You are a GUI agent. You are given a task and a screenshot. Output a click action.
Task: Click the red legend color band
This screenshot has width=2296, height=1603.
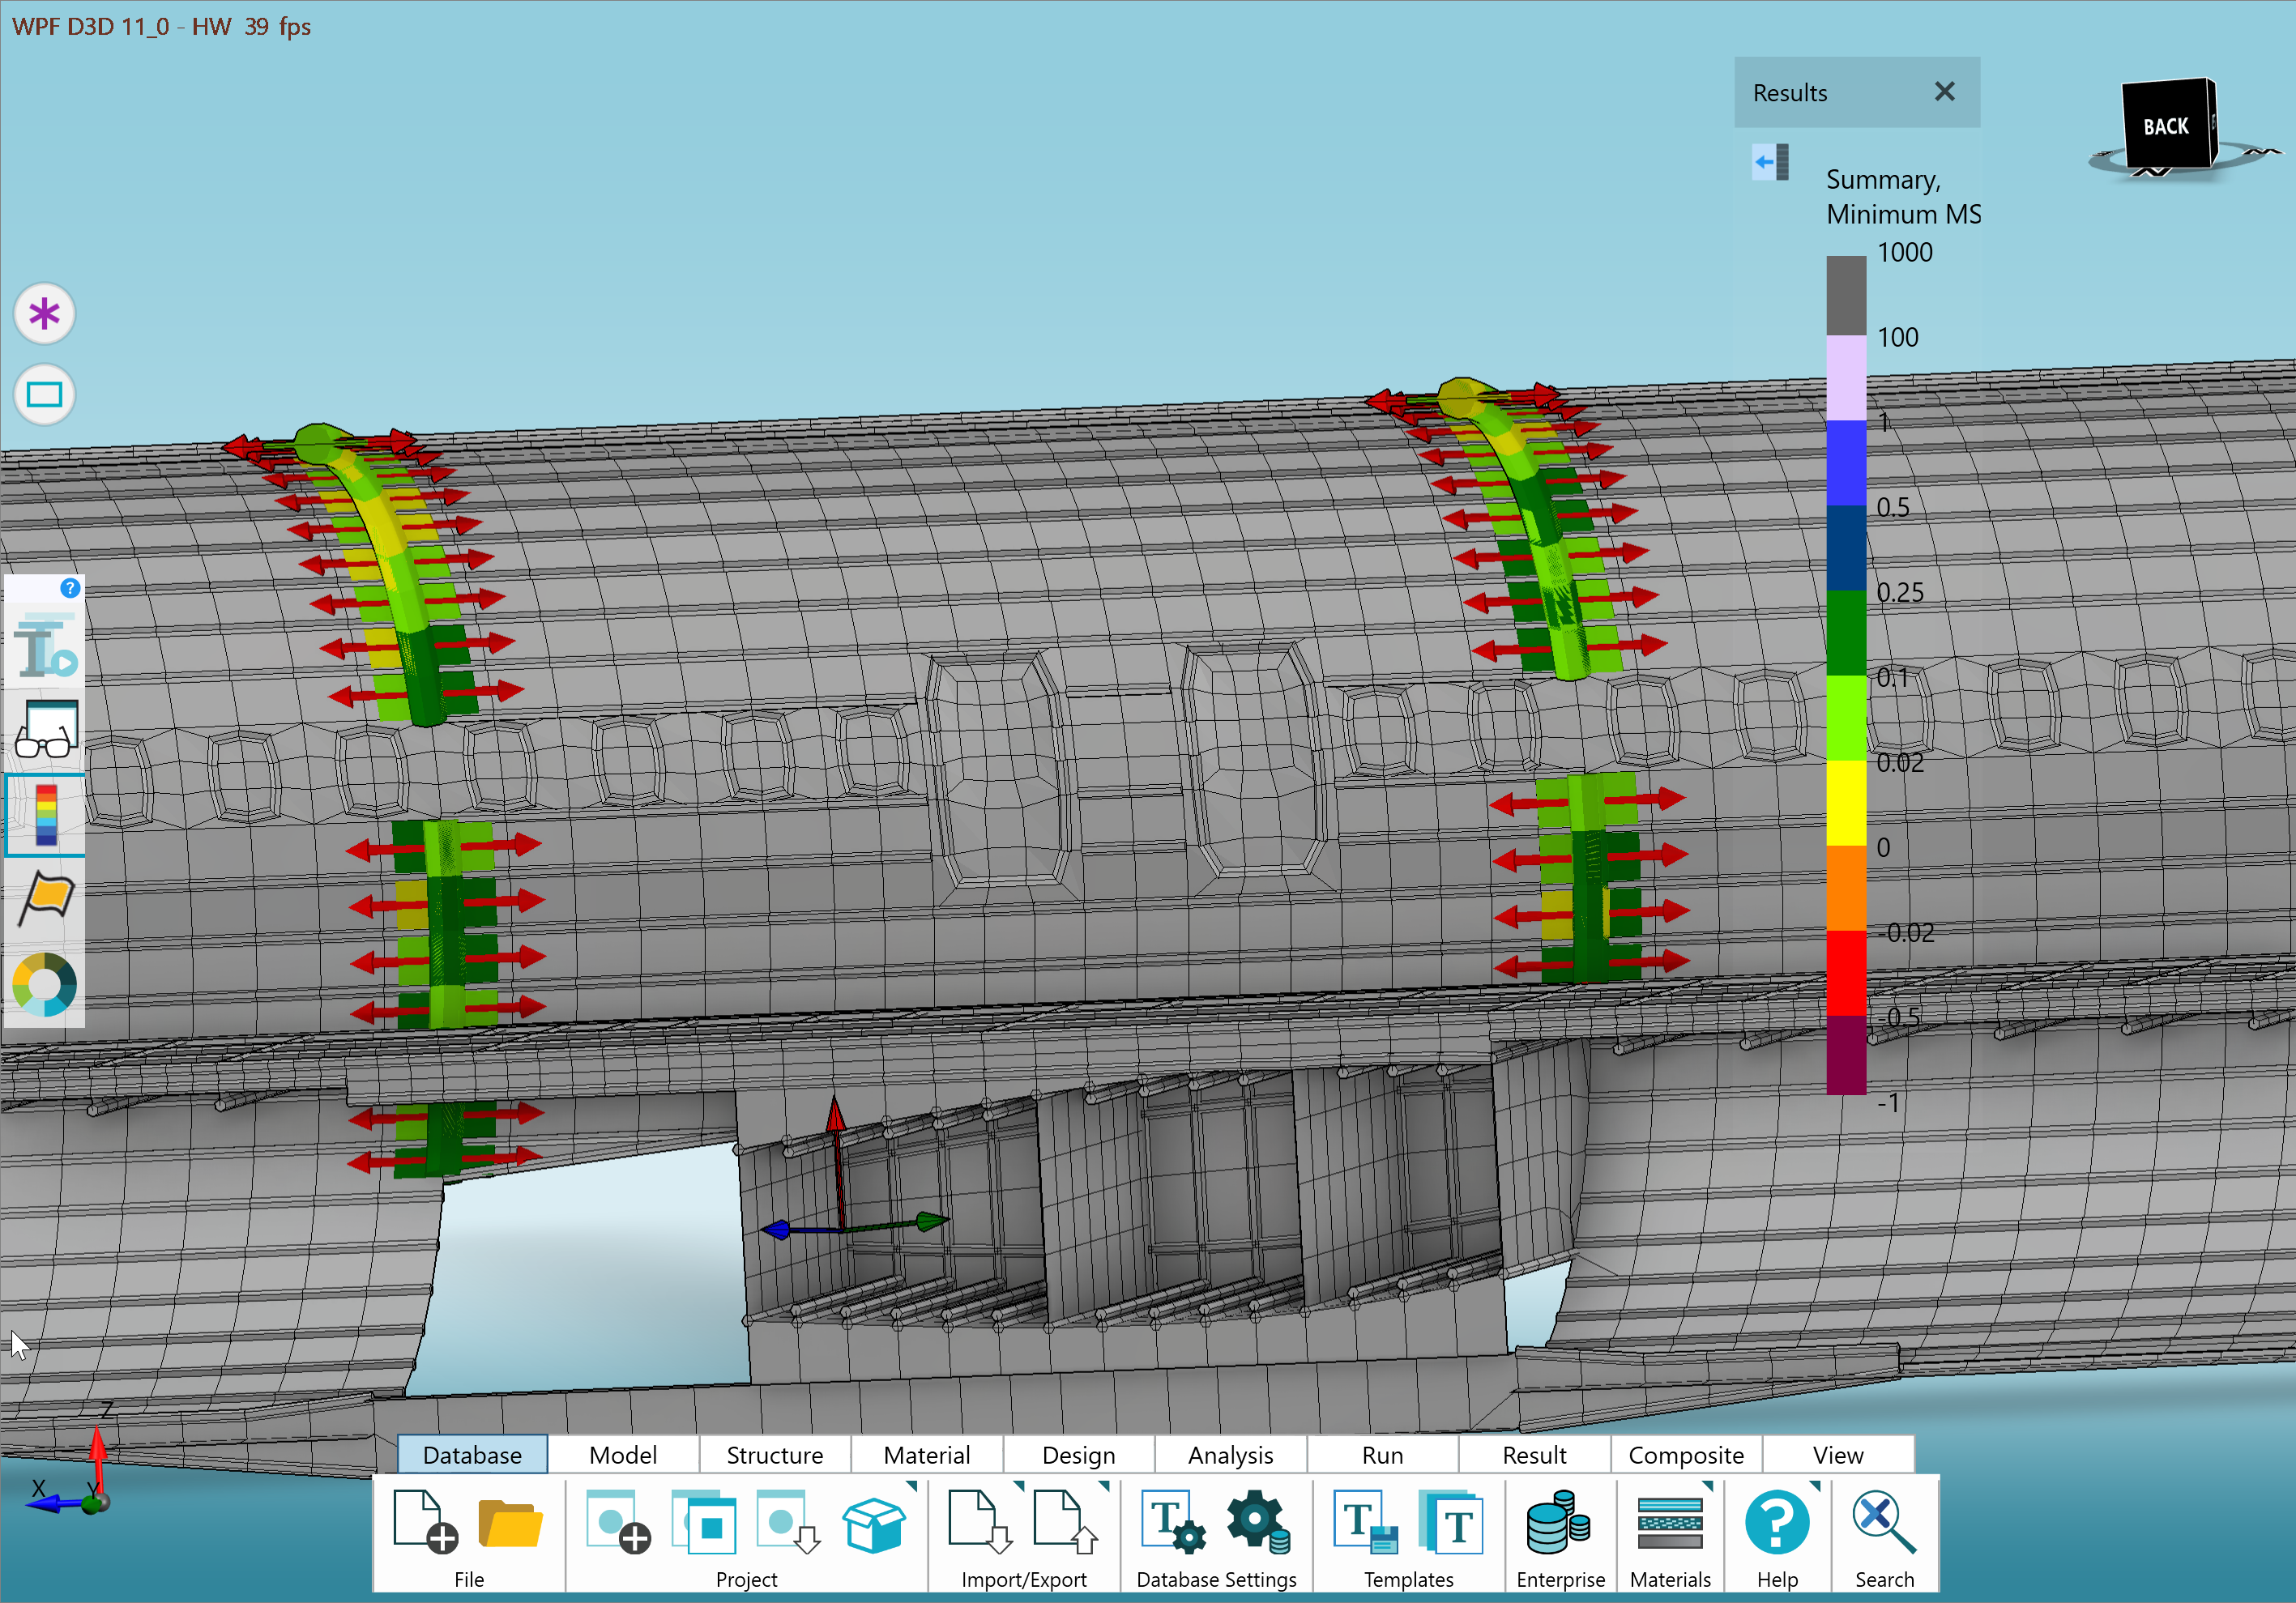[x=1846, y=973]
